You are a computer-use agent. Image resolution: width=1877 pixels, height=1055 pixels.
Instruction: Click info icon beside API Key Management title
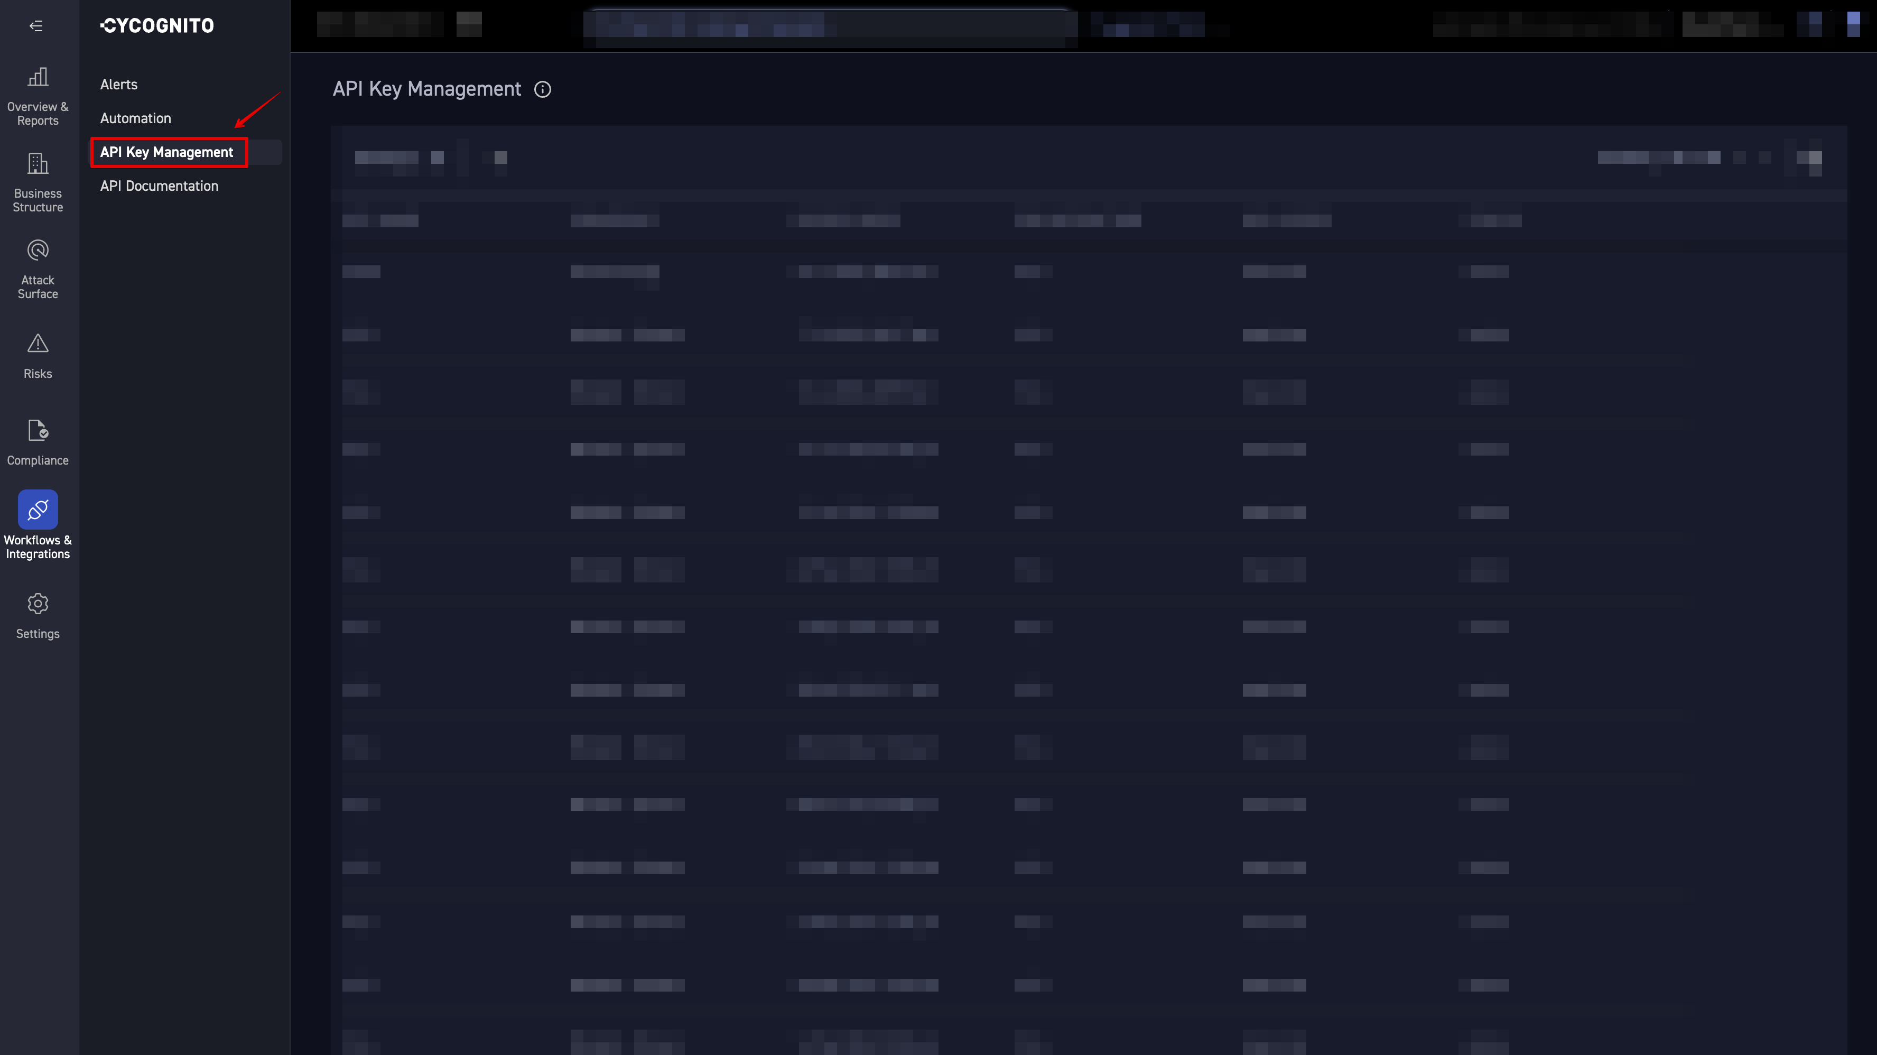[542, 89]
